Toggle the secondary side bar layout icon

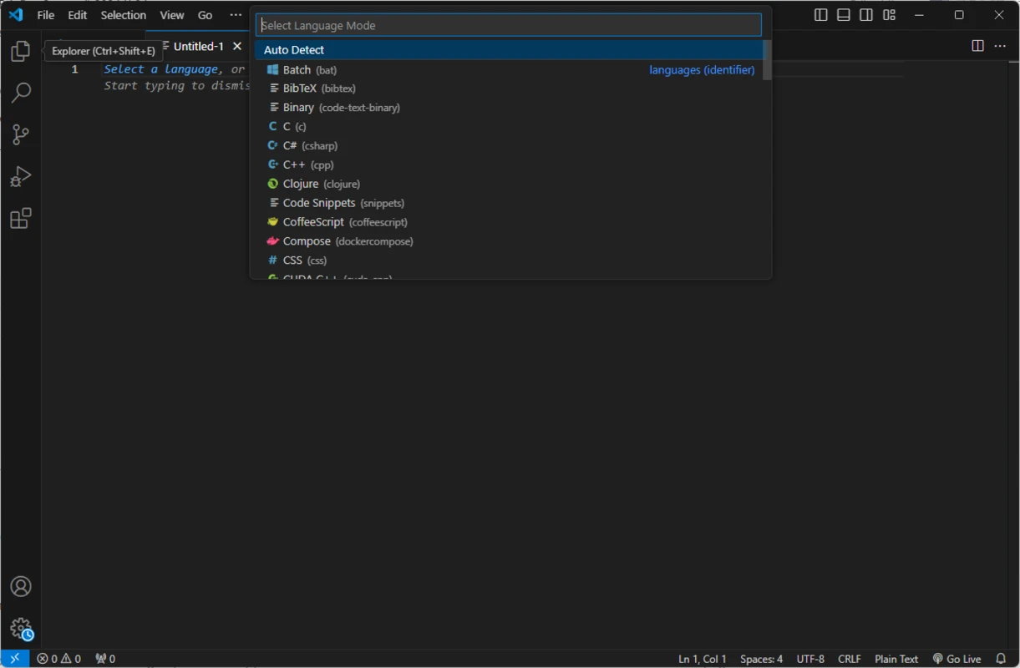tap(866, 15)
